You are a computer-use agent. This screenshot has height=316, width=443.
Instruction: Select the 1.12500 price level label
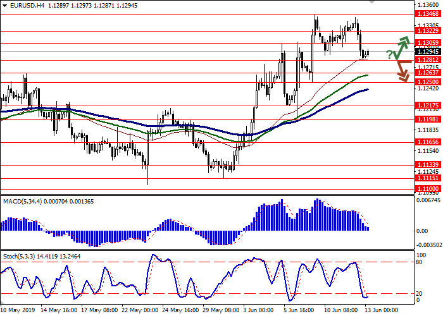426,82
